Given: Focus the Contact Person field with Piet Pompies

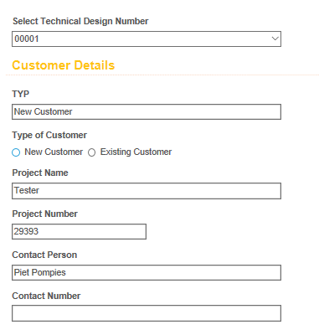Looking at the screenshot, I should 147,272.
